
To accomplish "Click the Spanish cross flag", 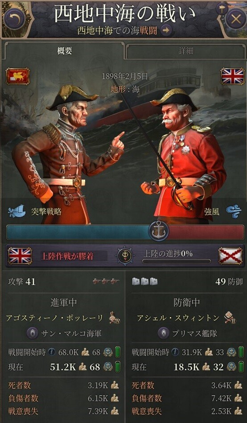I will point(230,256).
